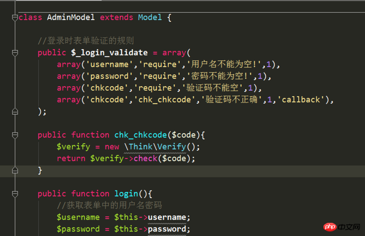365x236 pixels.
Task: Click the 'callback' string
Action: point(301,100)
